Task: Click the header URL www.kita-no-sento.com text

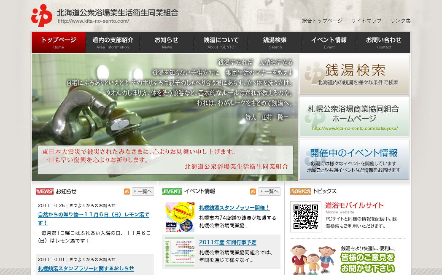Action: pos(93,21)
